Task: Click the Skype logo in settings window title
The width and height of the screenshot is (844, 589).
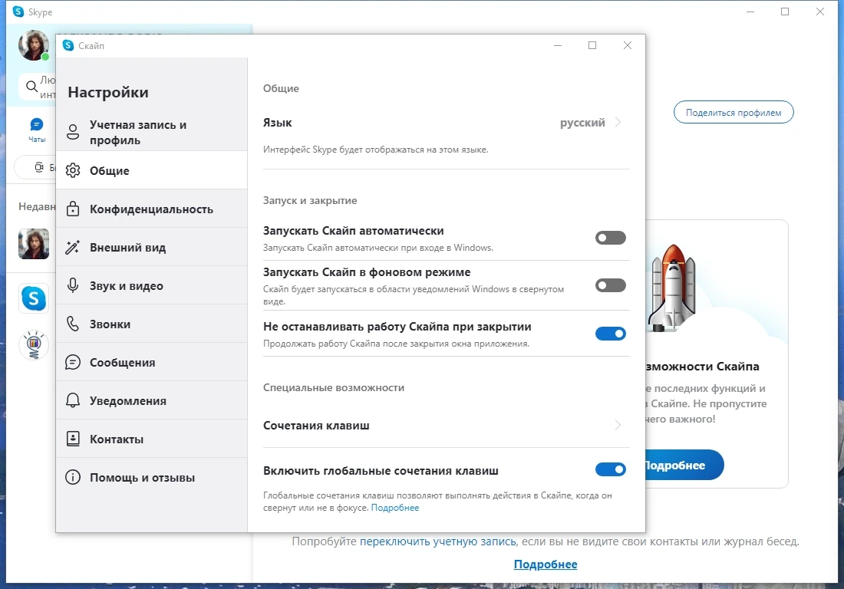Action: click(68, 45)
